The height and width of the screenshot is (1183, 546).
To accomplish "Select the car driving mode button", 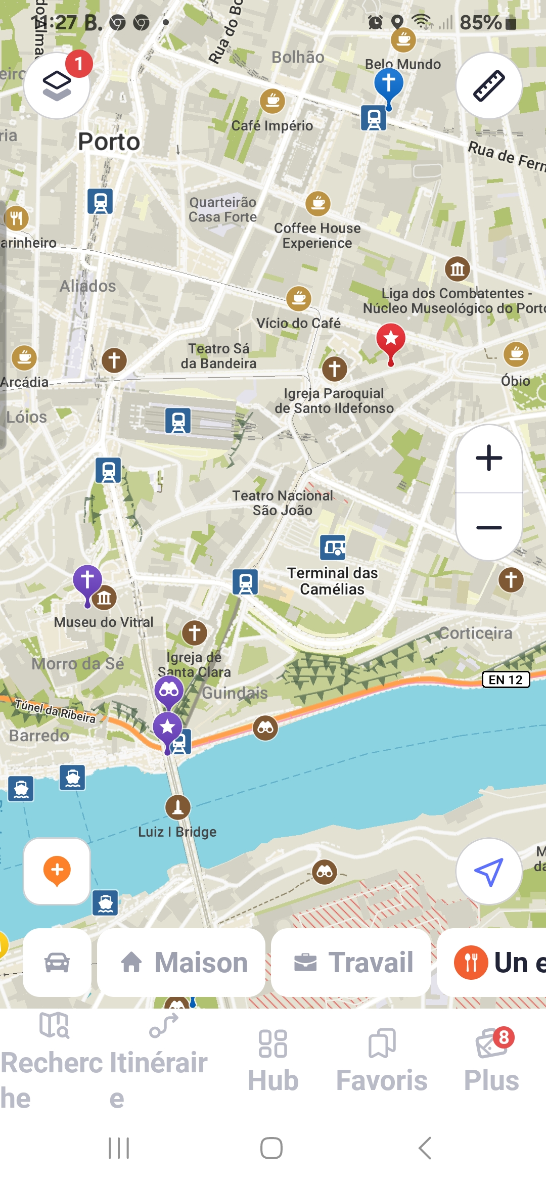I will point(57,962).
